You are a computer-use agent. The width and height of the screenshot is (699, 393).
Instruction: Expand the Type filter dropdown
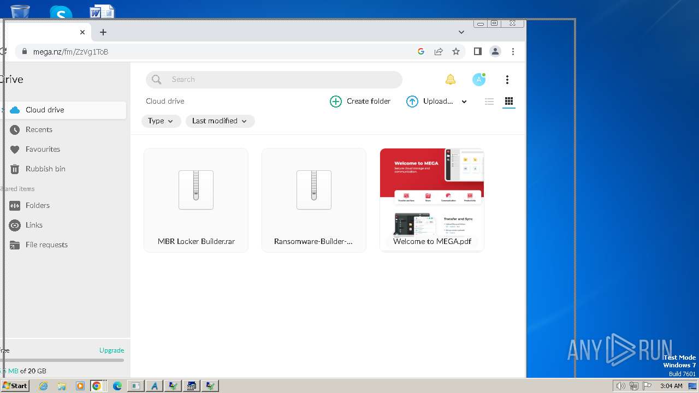pos(161,121)
